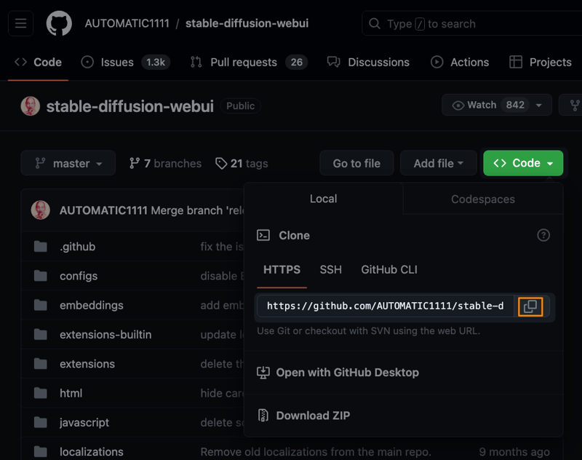Open the master branch selector dropdown

[x=68, y=163]
